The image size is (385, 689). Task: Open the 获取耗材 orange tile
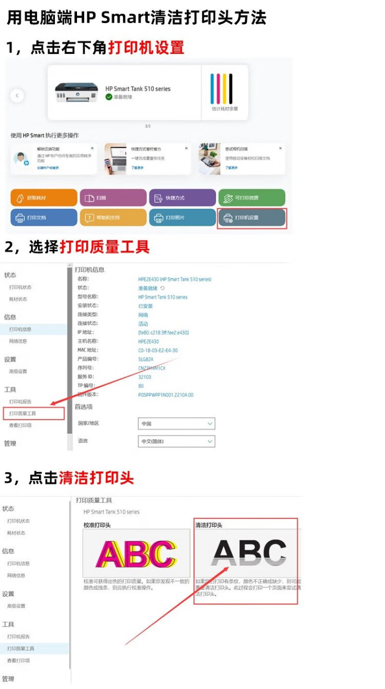[44, 198]
